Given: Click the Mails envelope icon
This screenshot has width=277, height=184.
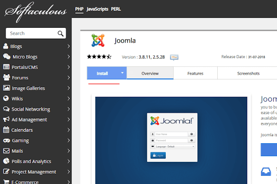Looking at the screenshot, I should [6, 151].
